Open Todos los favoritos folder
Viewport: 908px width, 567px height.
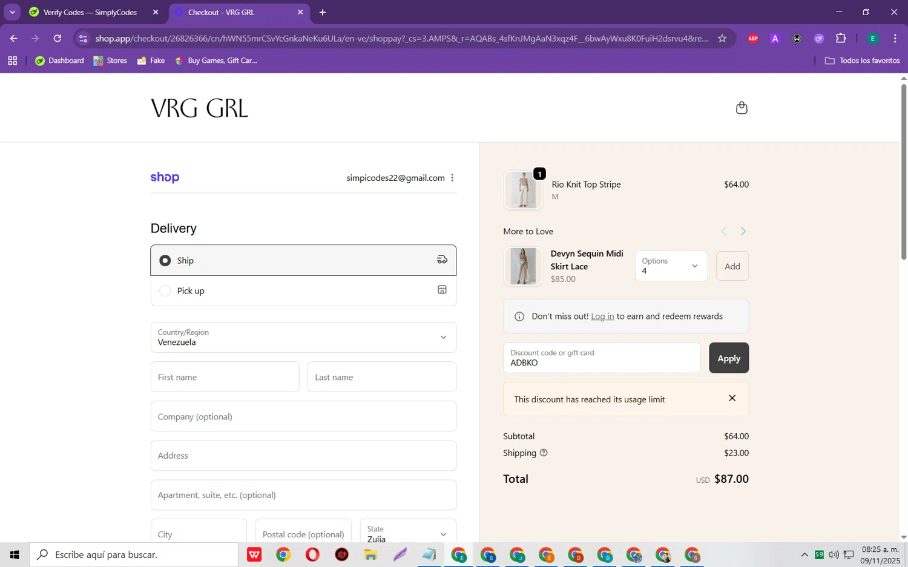[862, 61]
